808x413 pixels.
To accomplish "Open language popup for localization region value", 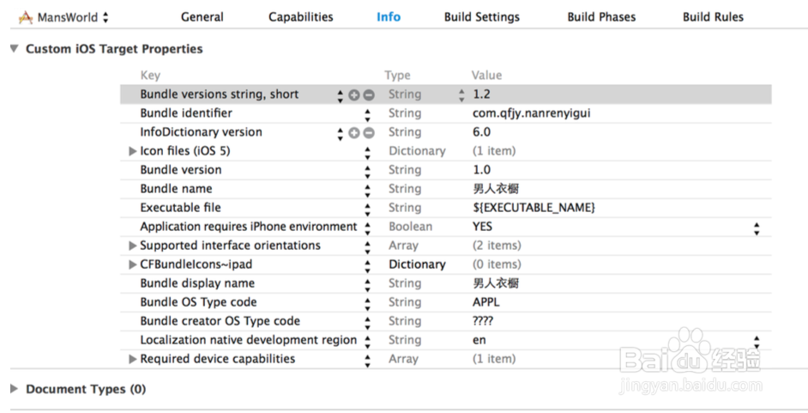I will coord(757,341).
